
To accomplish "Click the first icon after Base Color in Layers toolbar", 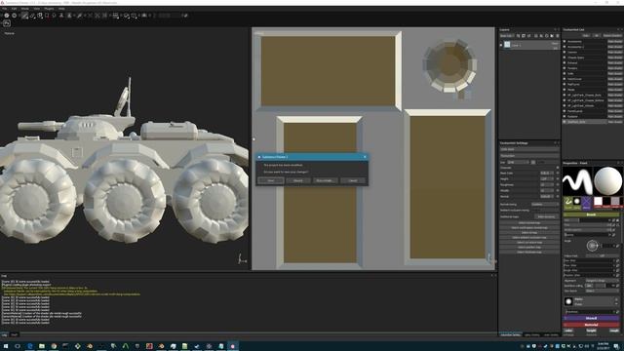I will click(x=518, y=36).
